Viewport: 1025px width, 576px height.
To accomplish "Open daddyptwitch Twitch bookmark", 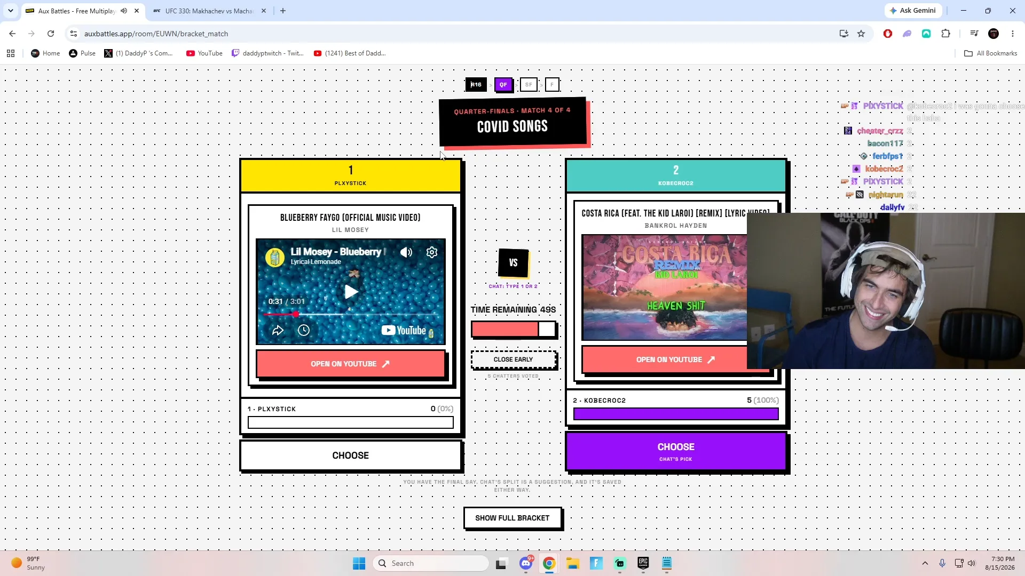I will pos(267,53).
